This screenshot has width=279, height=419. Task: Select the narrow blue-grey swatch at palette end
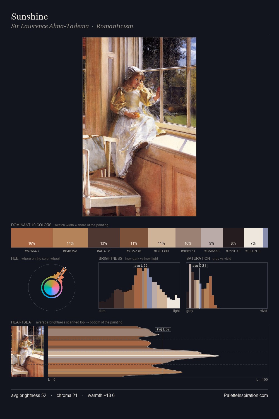click(x=265, y=238)
